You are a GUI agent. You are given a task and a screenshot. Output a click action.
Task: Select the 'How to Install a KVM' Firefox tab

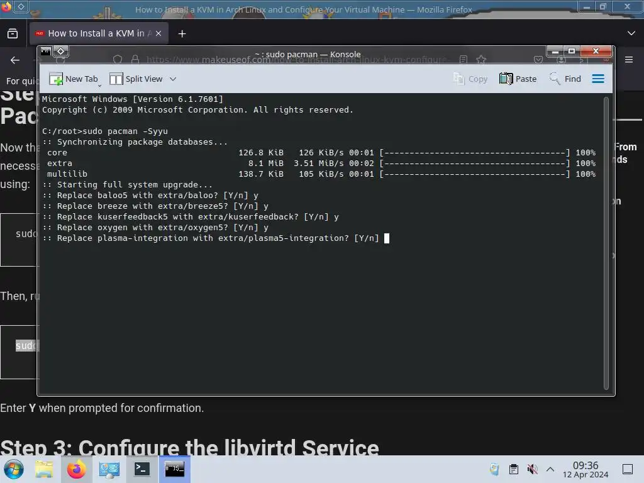(99, 34)
